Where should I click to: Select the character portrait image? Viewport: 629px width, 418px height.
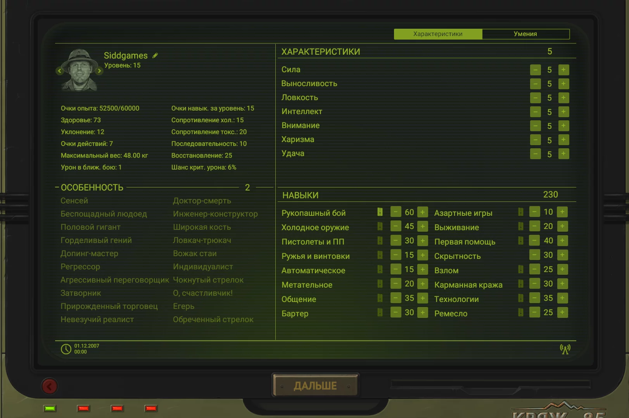pos(79,70)
